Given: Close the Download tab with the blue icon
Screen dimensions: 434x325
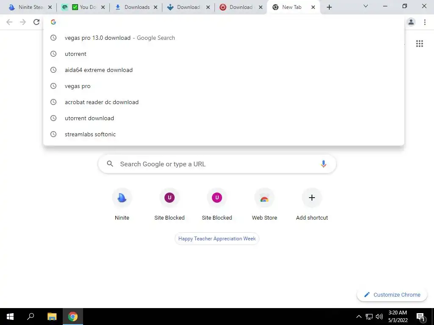Looking at the screenshot, I should pyautogui.click(x=208, y=7).
